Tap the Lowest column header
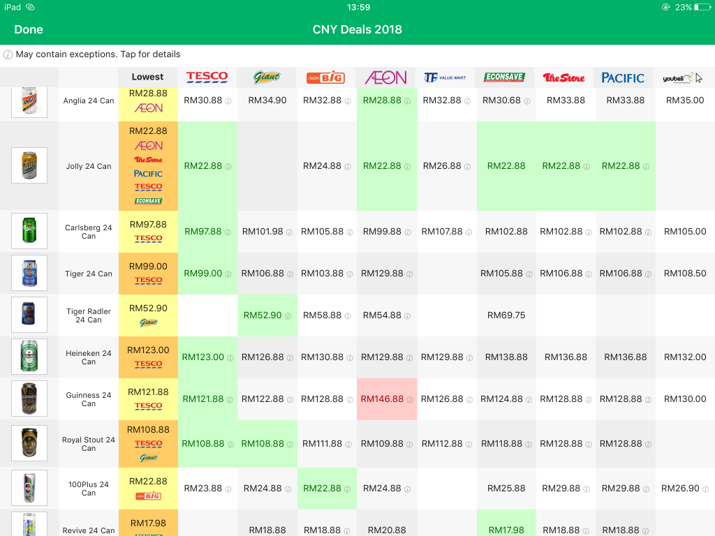The width and height of the screenshot is (715, 536). [147, 77]
